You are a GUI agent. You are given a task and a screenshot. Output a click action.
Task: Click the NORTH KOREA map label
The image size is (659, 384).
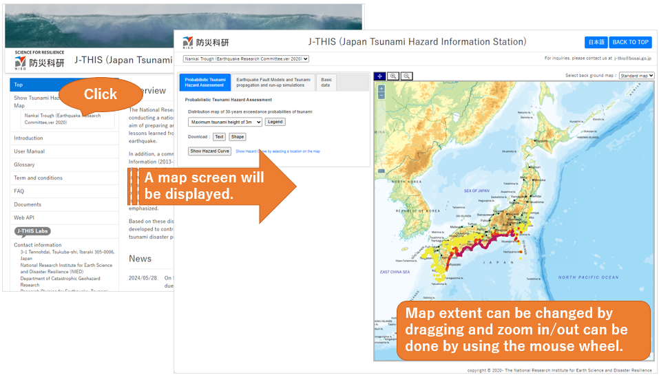click(x=406, y=182)
